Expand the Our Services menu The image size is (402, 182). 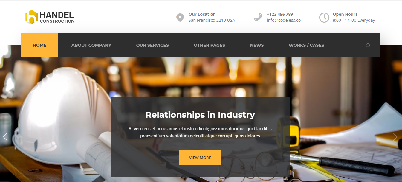(x=152, y=45)
